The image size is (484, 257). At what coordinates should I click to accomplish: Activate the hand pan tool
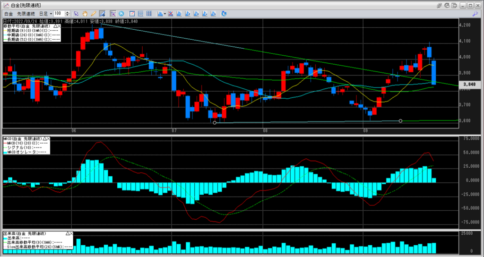85,14
